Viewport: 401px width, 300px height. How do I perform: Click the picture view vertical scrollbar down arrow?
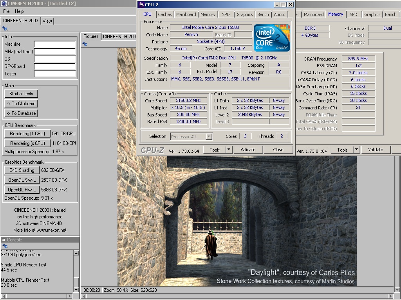coord(397,290)
